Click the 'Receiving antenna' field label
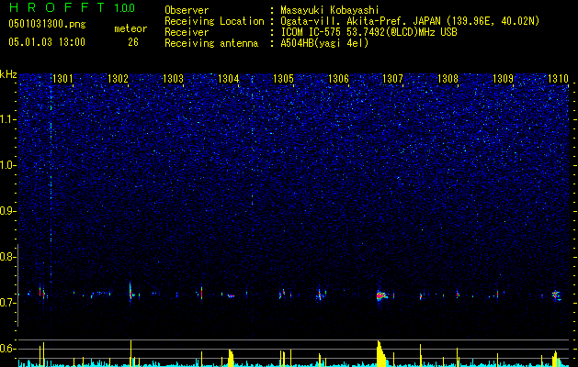The width and height of the screenshot is (578, 367). [x=211, y=43]
